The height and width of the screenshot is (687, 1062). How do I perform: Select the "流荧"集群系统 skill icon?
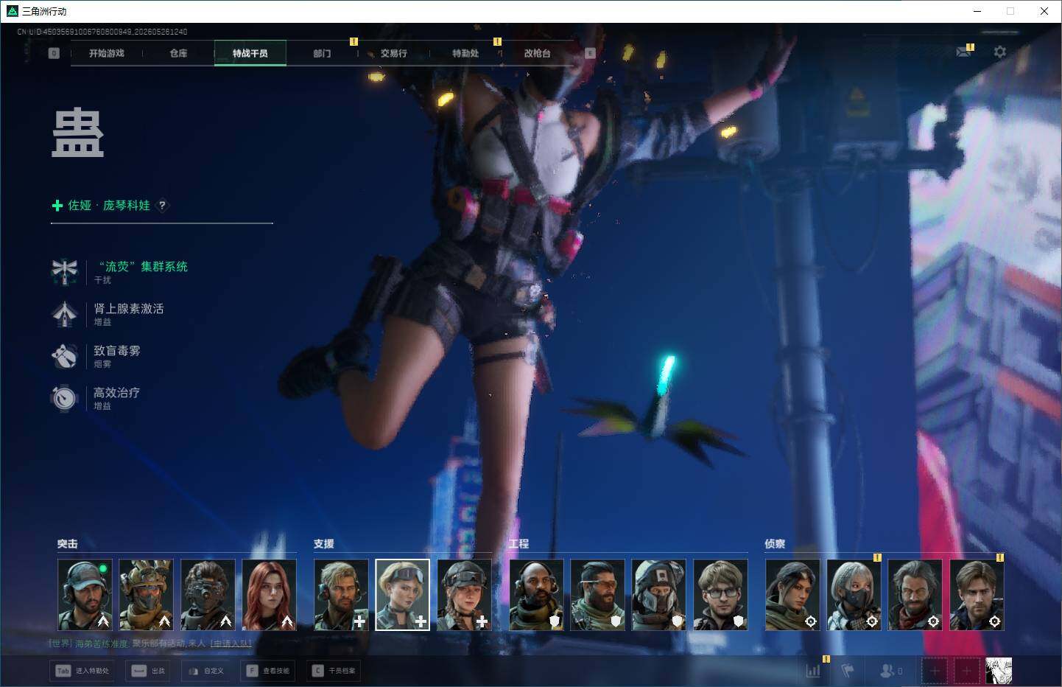(65, 271)
